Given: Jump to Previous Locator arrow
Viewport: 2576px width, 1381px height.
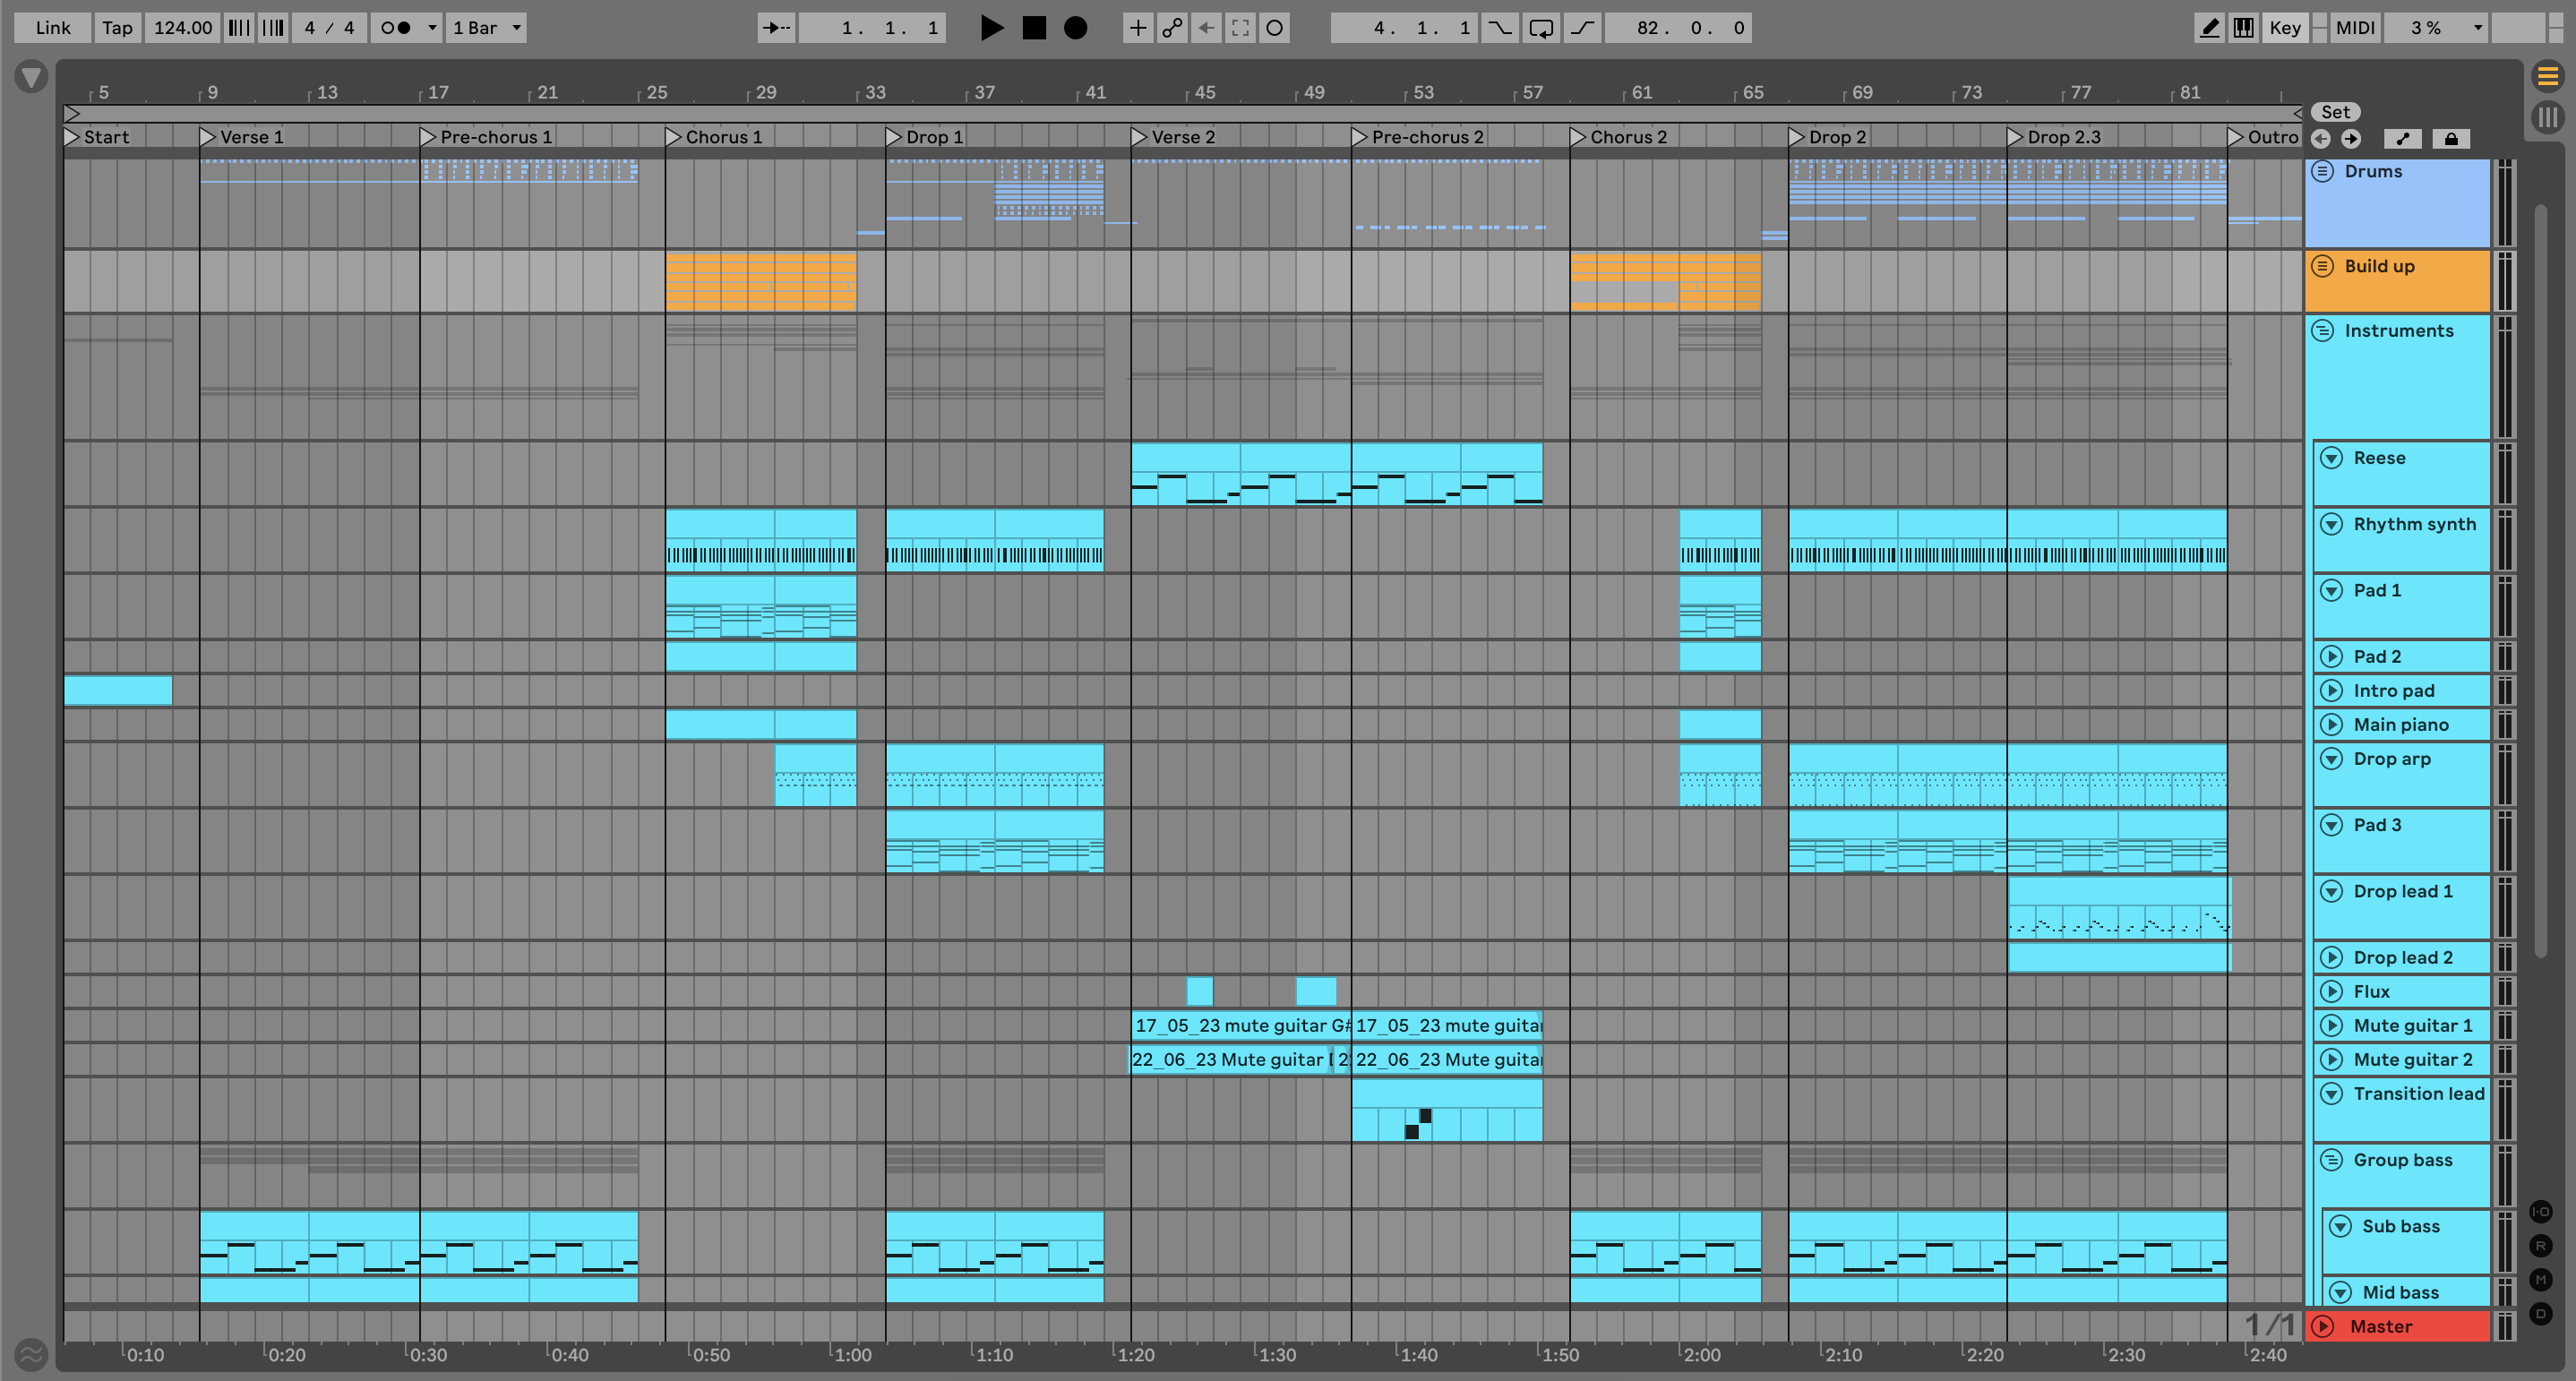Looking at the screenshot, I should 2321,139.
